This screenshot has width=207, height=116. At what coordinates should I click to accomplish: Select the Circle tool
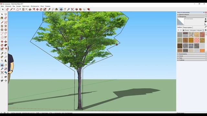2,30
